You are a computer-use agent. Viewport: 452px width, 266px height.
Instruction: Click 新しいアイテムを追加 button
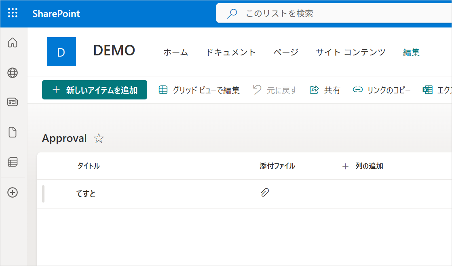95,90
